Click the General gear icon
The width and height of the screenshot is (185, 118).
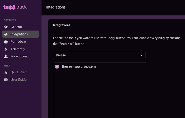coord(6,27)
